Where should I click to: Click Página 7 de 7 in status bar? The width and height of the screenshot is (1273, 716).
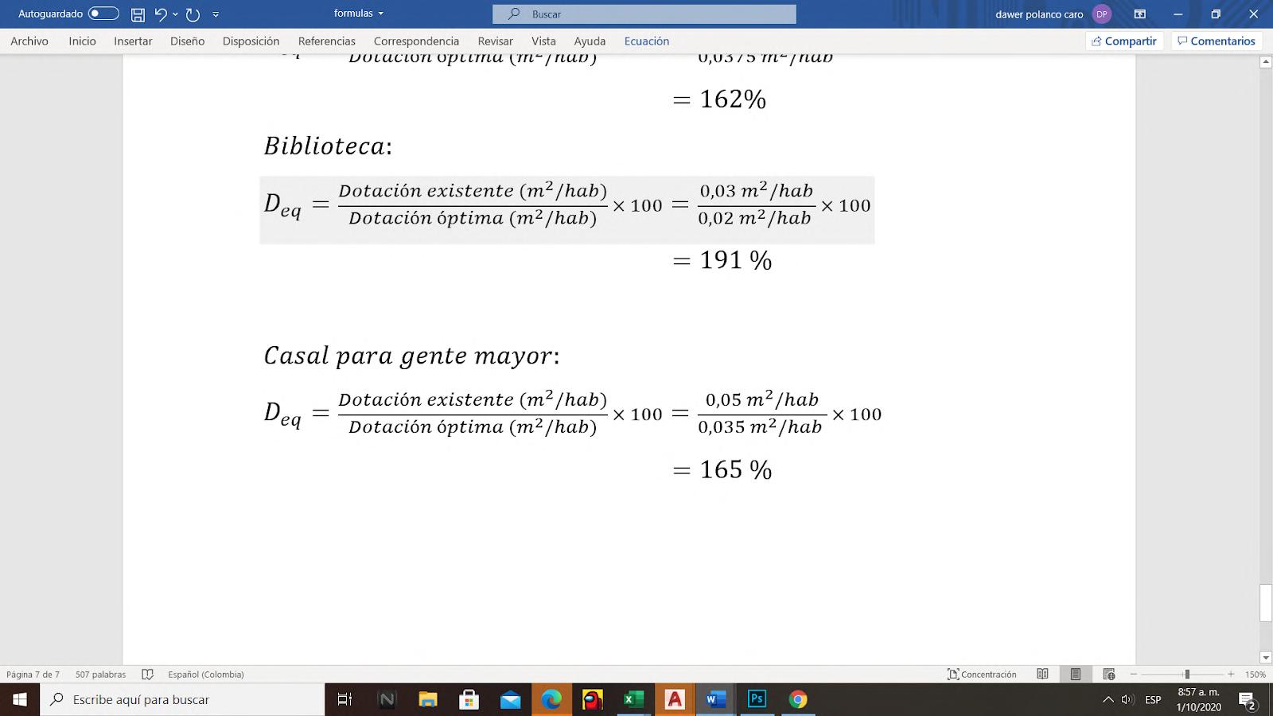[x=33, y=675]
